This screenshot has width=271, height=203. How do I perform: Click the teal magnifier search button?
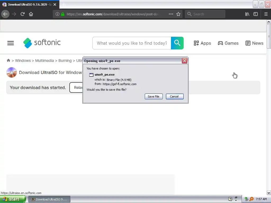pos(177,43)
